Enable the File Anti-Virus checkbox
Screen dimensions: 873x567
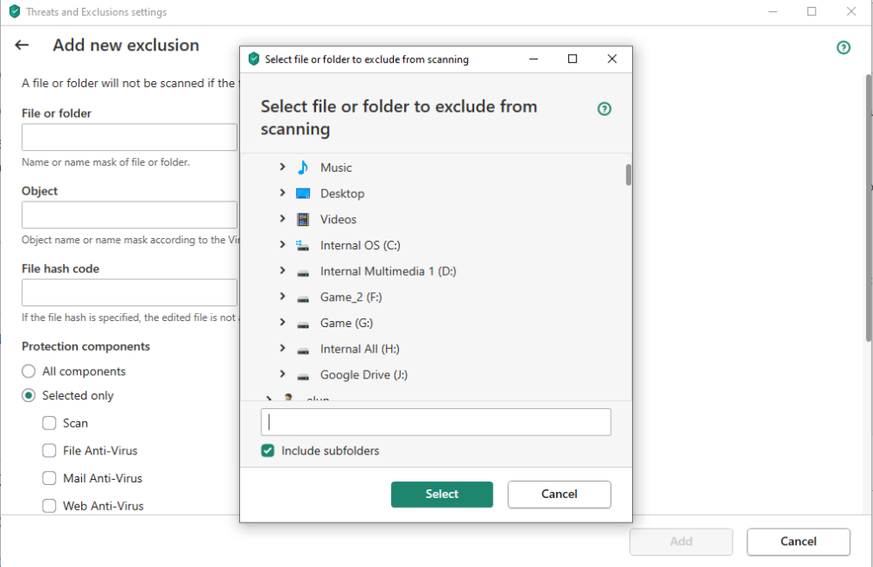click(x=50, y=451)
